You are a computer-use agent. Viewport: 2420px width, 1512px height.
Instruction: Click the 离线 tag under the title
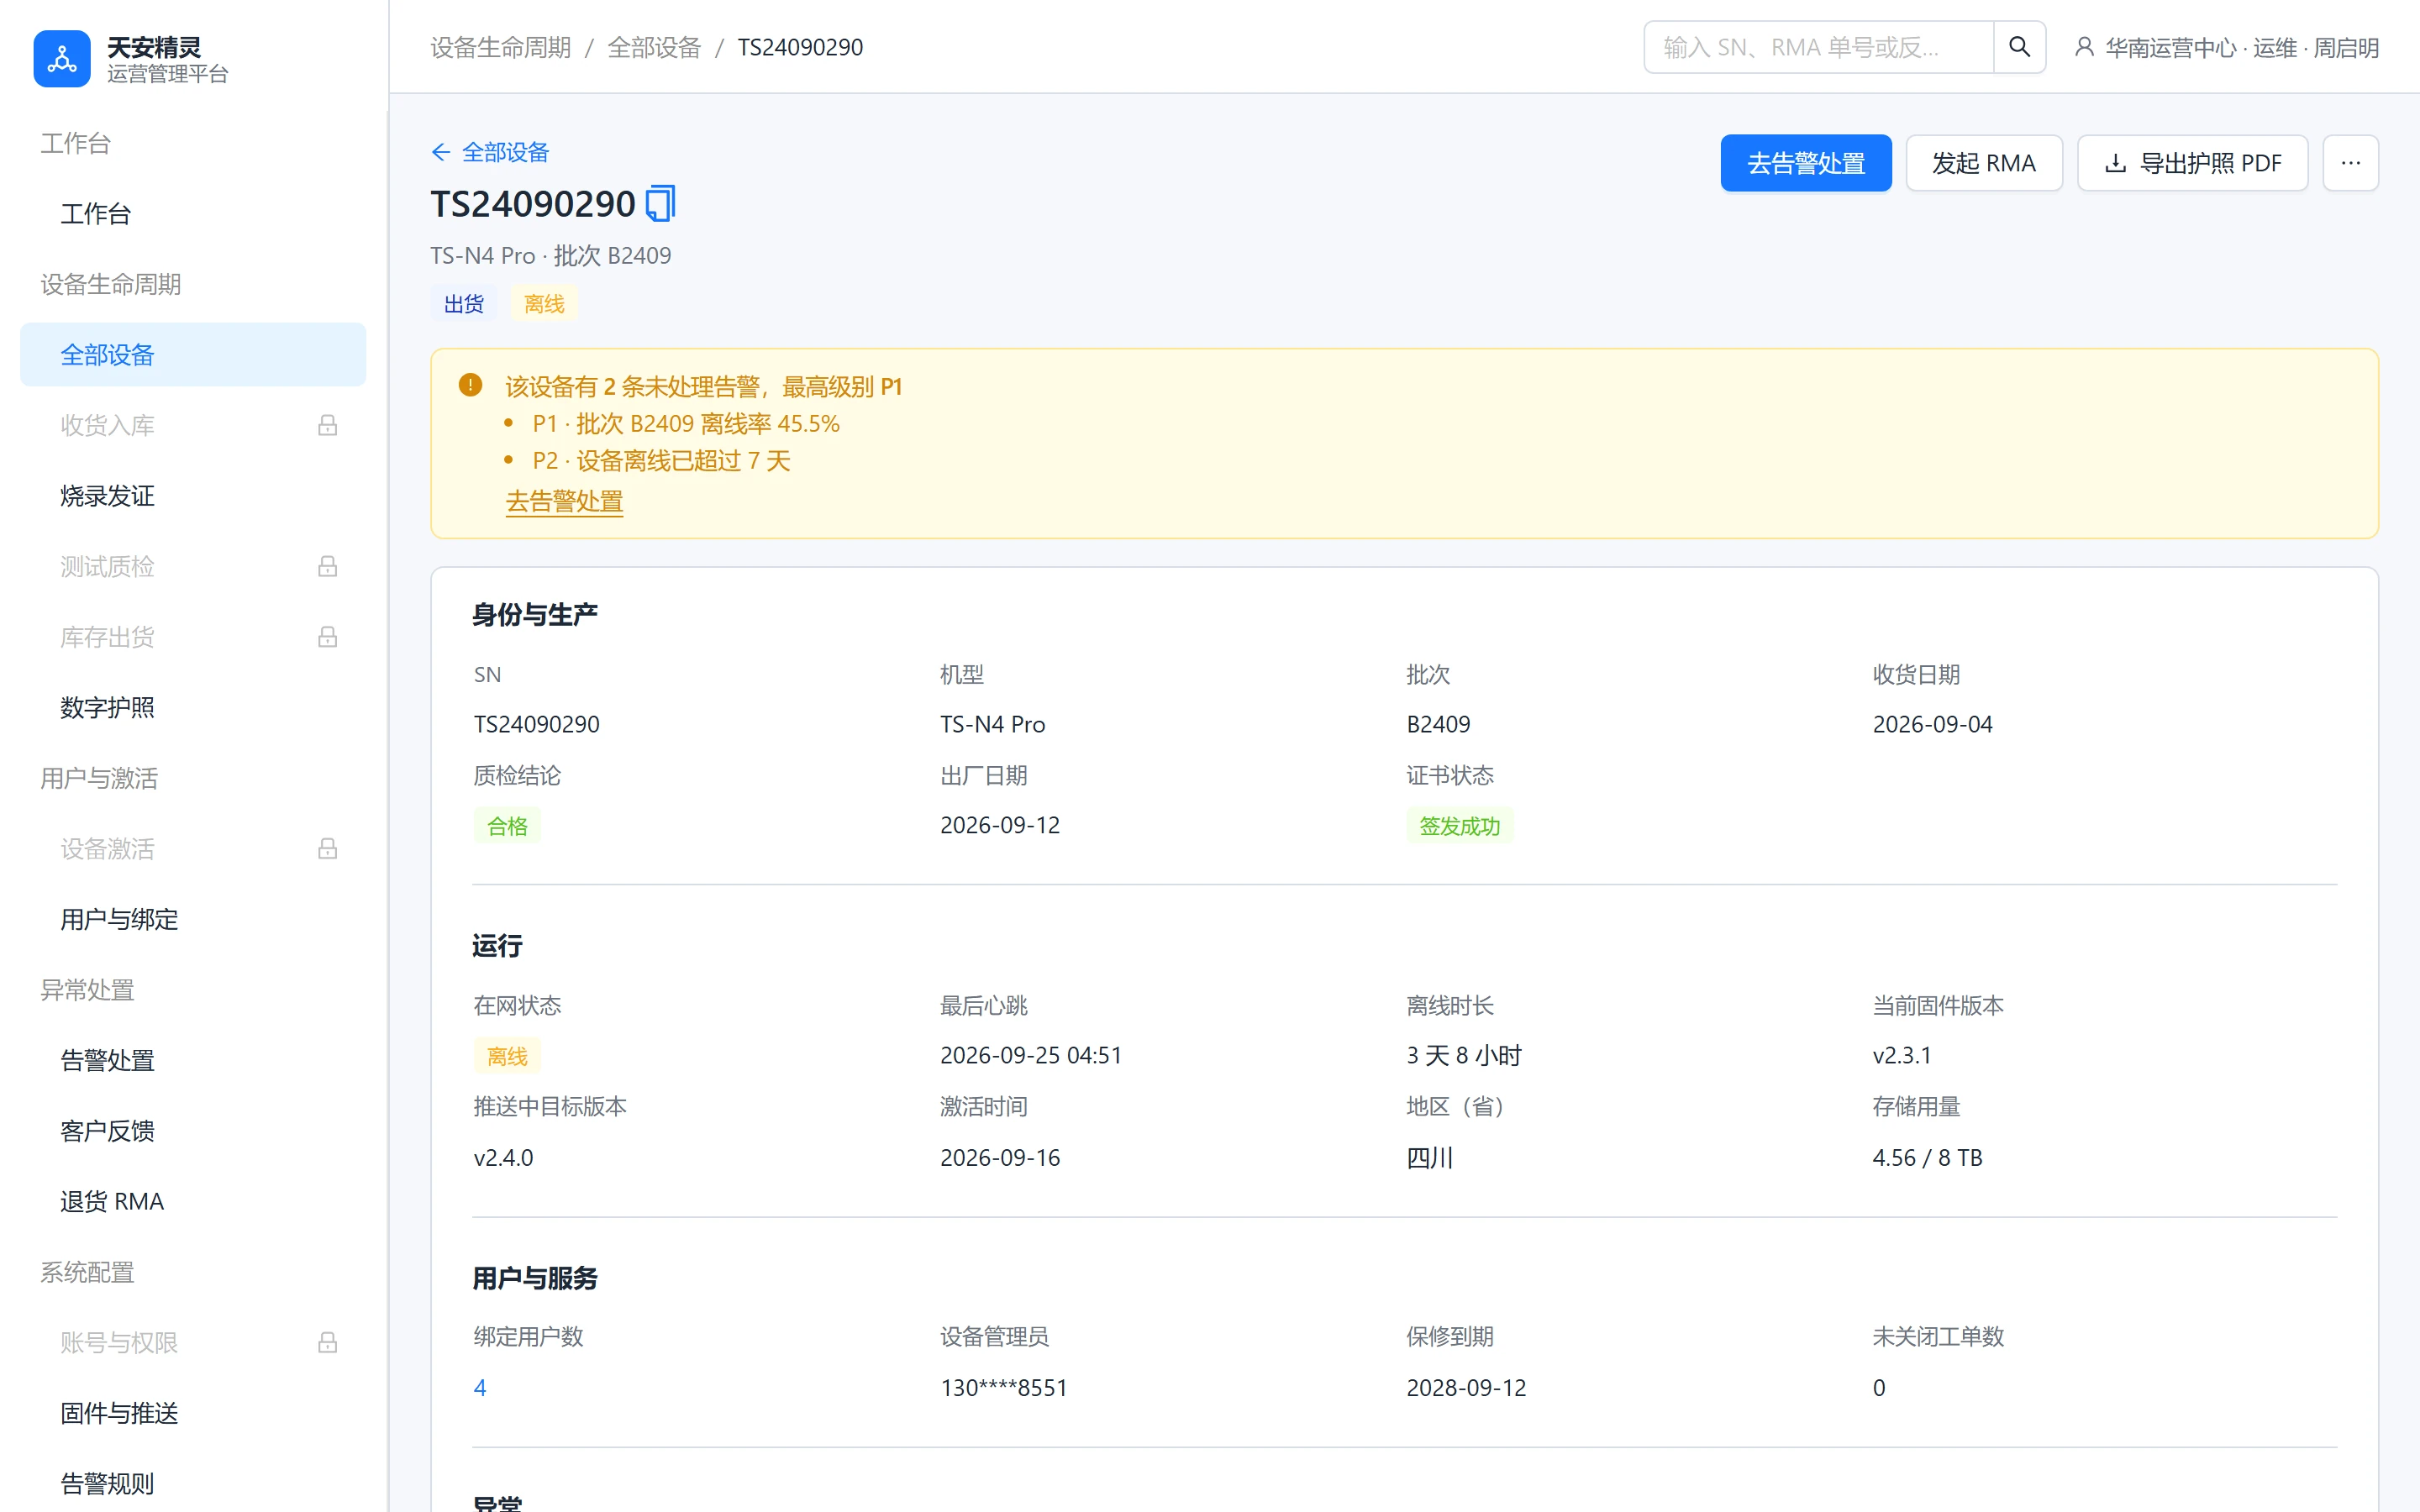[x=544, y=303]
